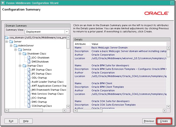Screen dimensions: 176x127
Task: Select the DMSShutdown tree item
Action: (40, 62)
